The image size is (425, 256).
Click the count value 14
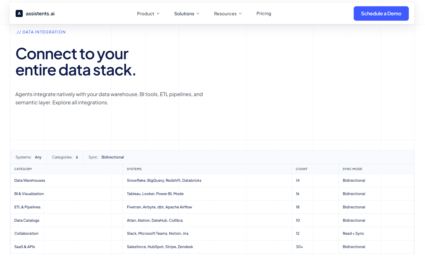(298, 180)
